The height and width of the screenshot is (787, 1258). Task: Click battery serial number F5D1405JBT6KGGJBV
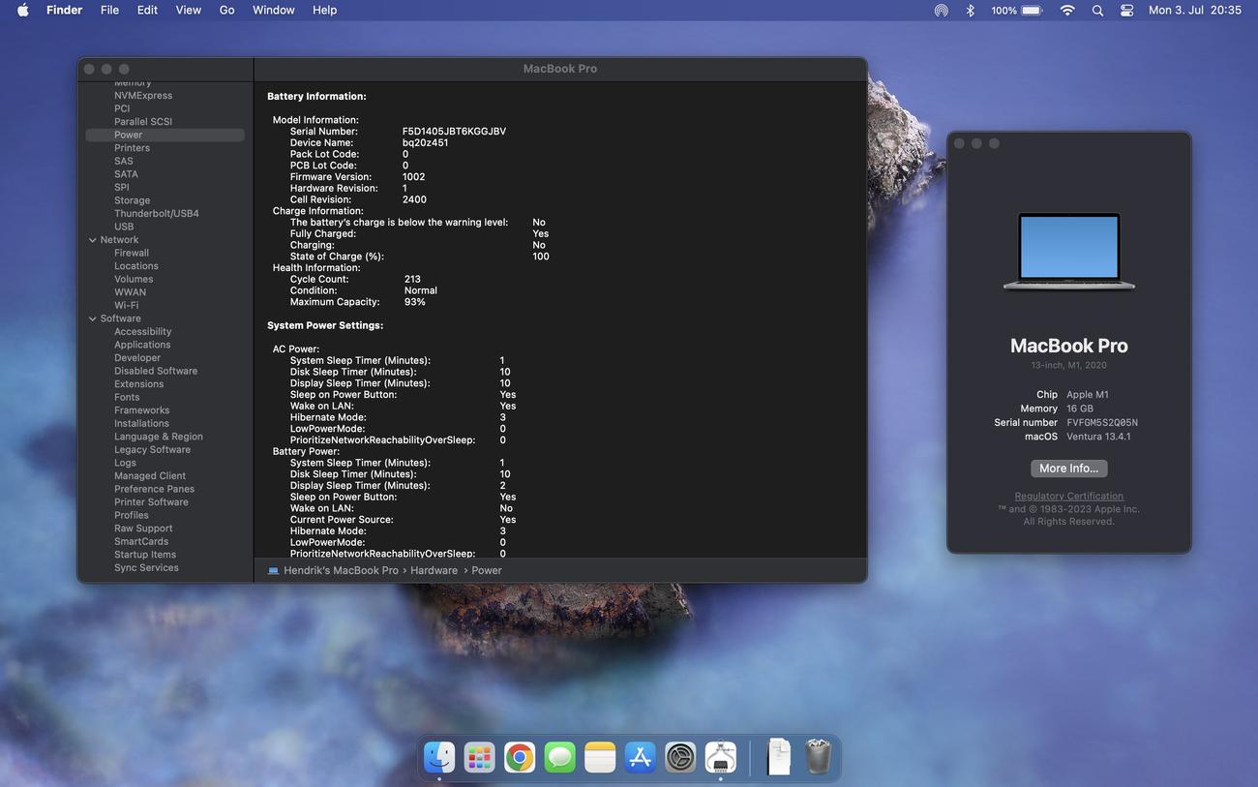pyautogui.click(x=454, y=132)
